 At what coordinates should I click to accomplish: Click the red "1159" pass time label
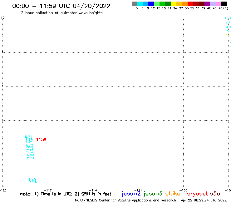click(41, 140)
